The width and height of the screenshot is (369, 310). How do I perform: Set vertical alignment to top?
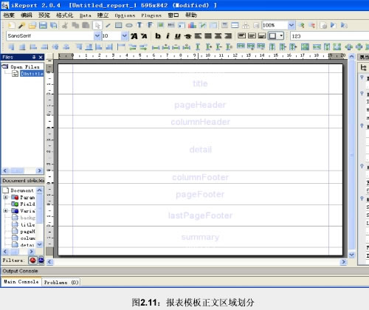(x=241, y=36)
